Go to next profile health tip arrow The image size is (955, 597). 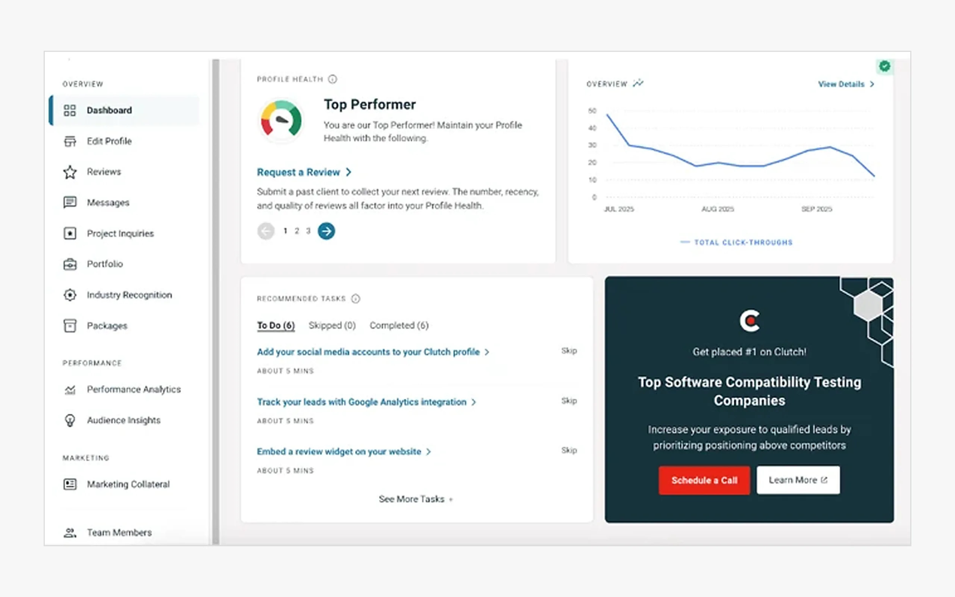coord(326,231)
